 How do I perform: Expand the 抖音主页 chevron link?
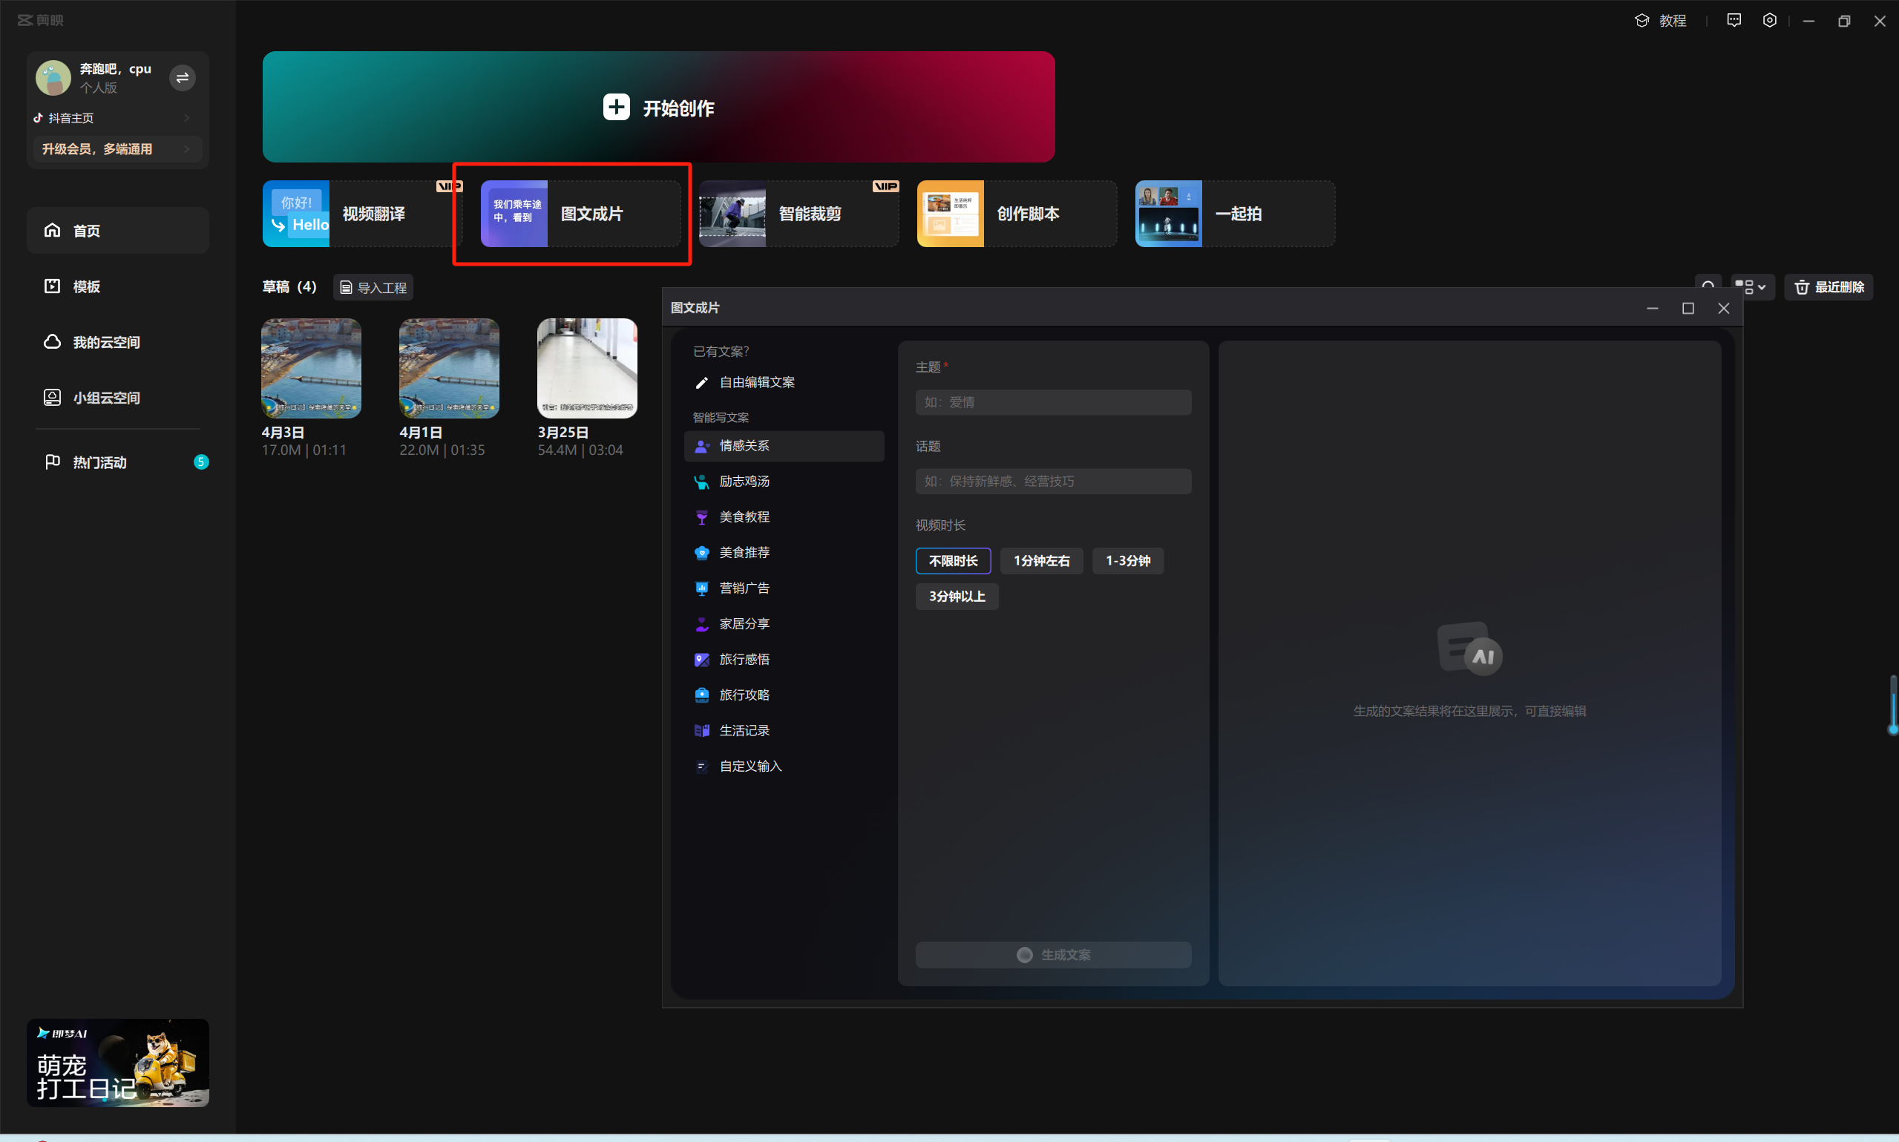click(187, 118)
